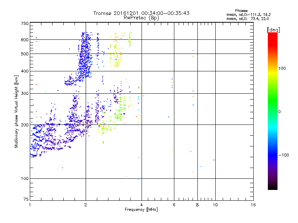Select the 'Phases' heading text

(x=241, y=11)
